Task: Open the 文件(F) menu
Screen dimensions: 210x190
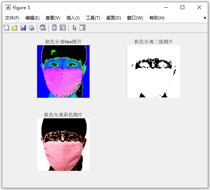Action: point(12,18)
